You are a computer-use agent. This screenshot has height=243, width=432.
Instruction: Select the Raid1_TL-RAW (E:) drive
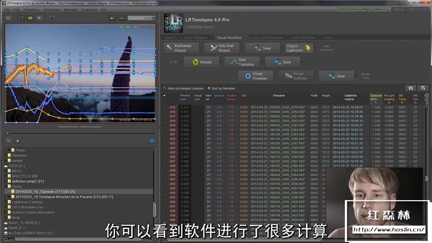coord(22,223)
